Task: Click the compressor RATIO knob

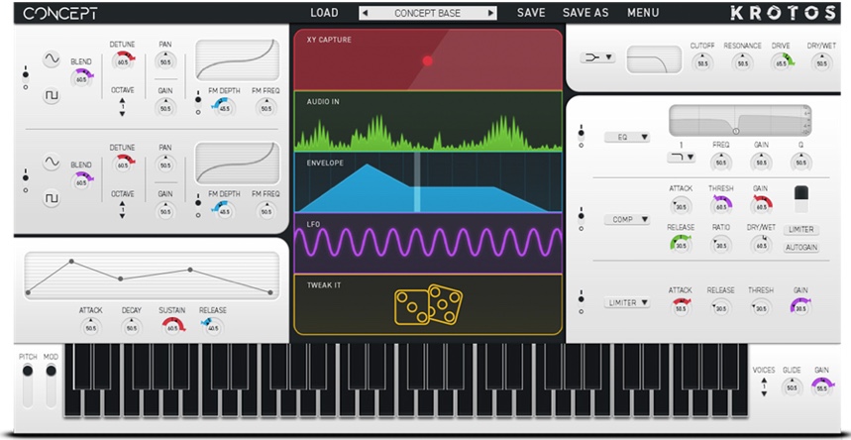Action: (x=721, y=245)
